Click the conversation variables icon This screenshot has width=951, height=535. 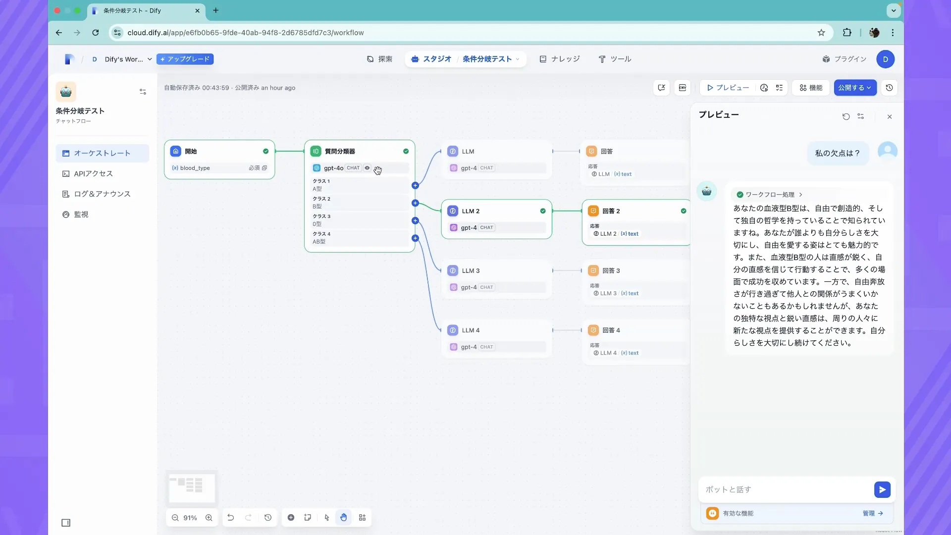pyautogui.click(x=662, y=88)
